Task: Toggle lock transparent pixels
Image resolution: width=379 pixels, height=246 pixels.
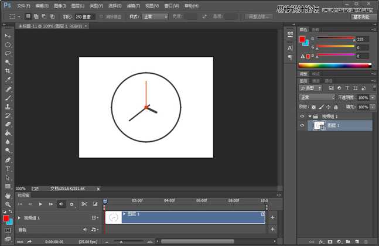Action: click(314, 107)
